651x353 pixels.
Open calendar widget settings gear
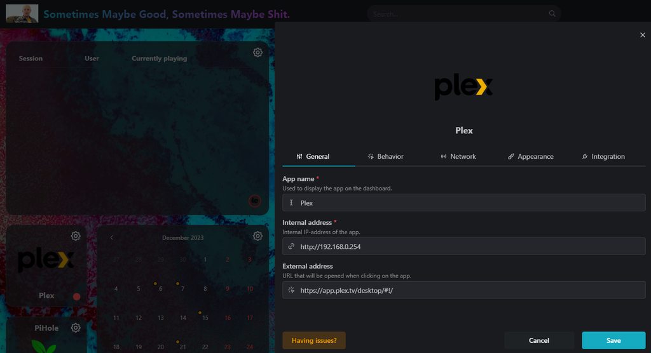click(x=257, y=236)
